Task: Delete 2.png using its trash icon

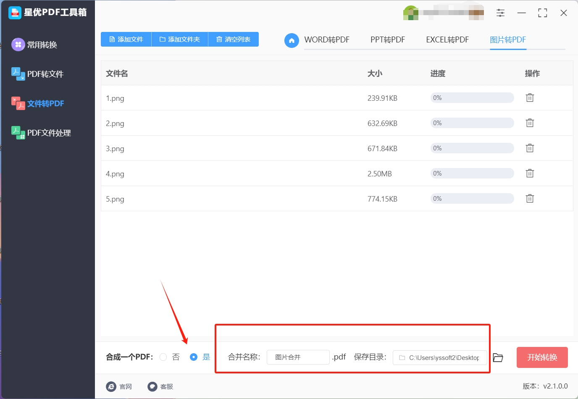Action: coord(530,123)
